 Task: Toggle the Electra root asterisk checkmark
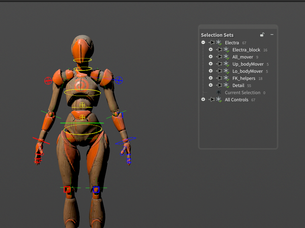(x=219, y=43)
